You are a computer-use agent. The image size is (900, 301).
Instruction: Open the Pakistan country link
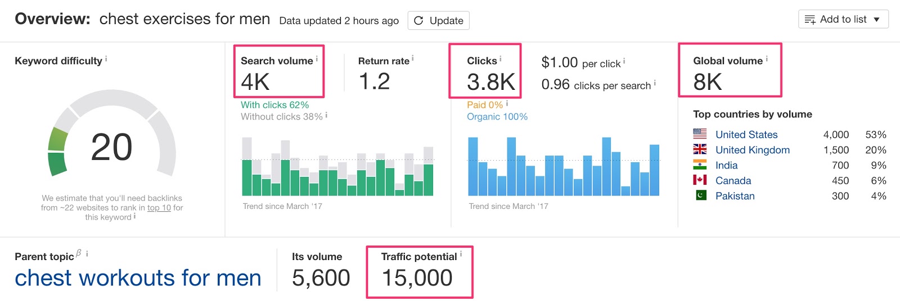[735, 196]
